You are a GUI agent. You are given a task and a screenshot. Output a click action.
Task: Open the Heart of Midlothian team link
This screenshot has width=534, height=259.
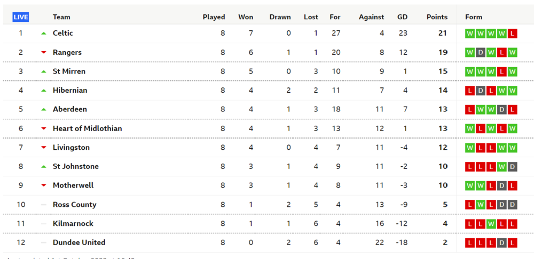click(88, 128)
